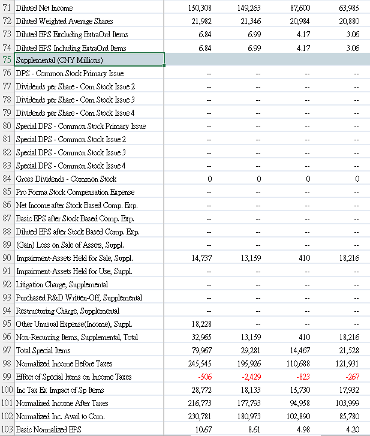Click Other Unusual Expense value 18,228
Image resolution: width=370 pixels, height=436 pixels.
[201, 324]
